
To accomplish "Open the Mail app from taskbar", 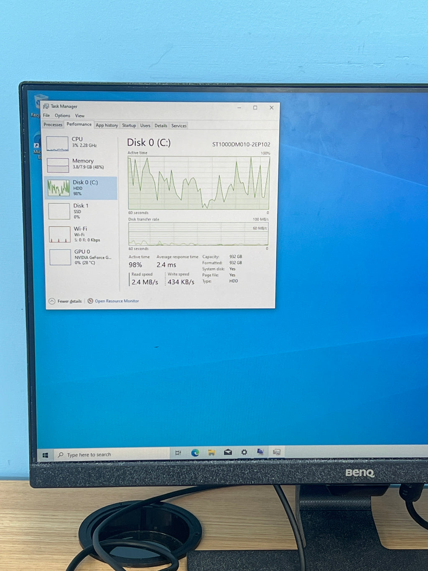I will click(228, 452).
